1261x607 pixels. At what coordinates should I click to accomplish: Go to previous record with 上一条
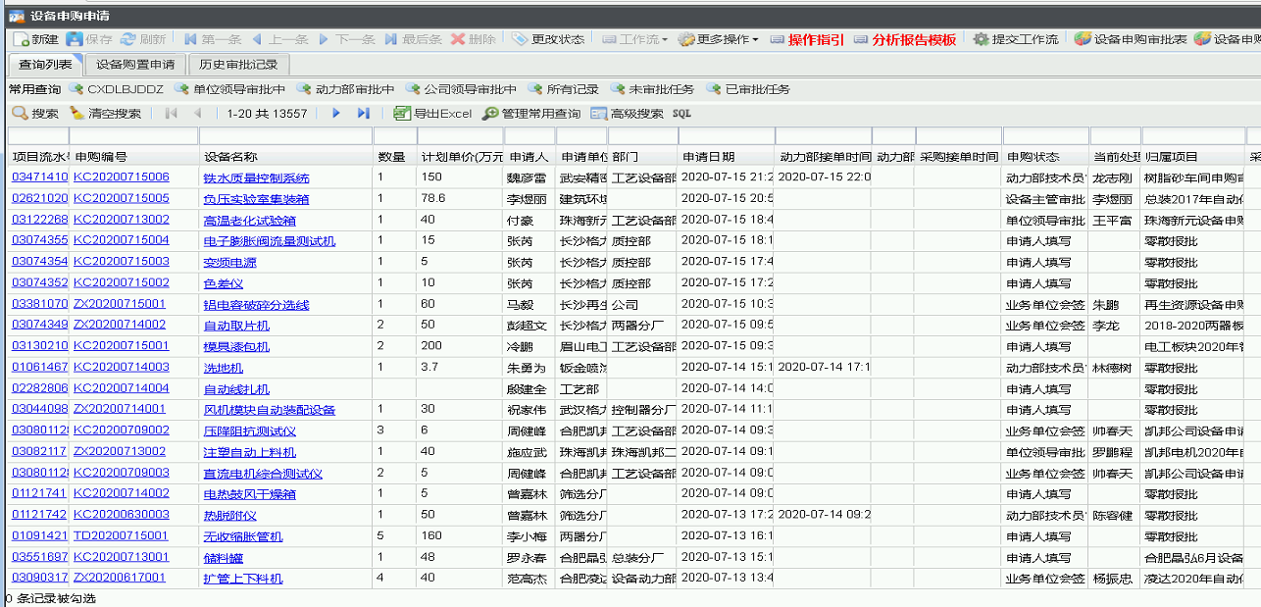[279, 39]
